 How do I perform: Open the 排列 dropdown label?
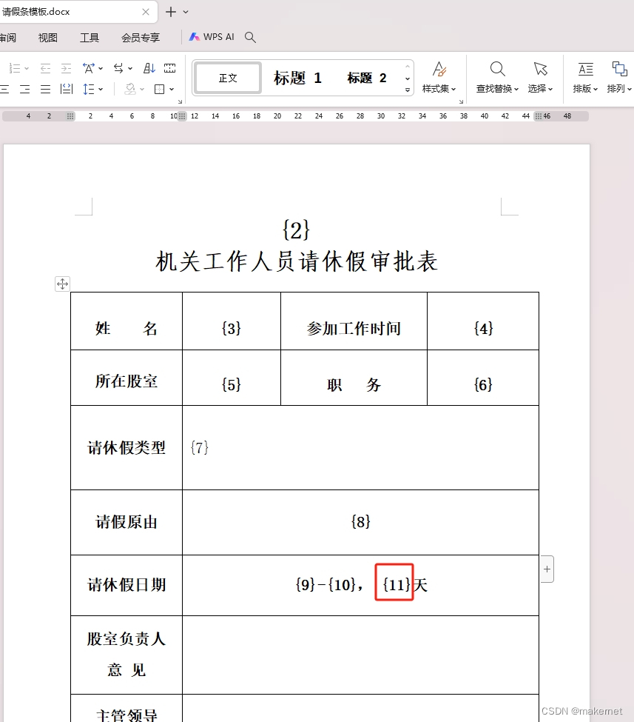619,88
